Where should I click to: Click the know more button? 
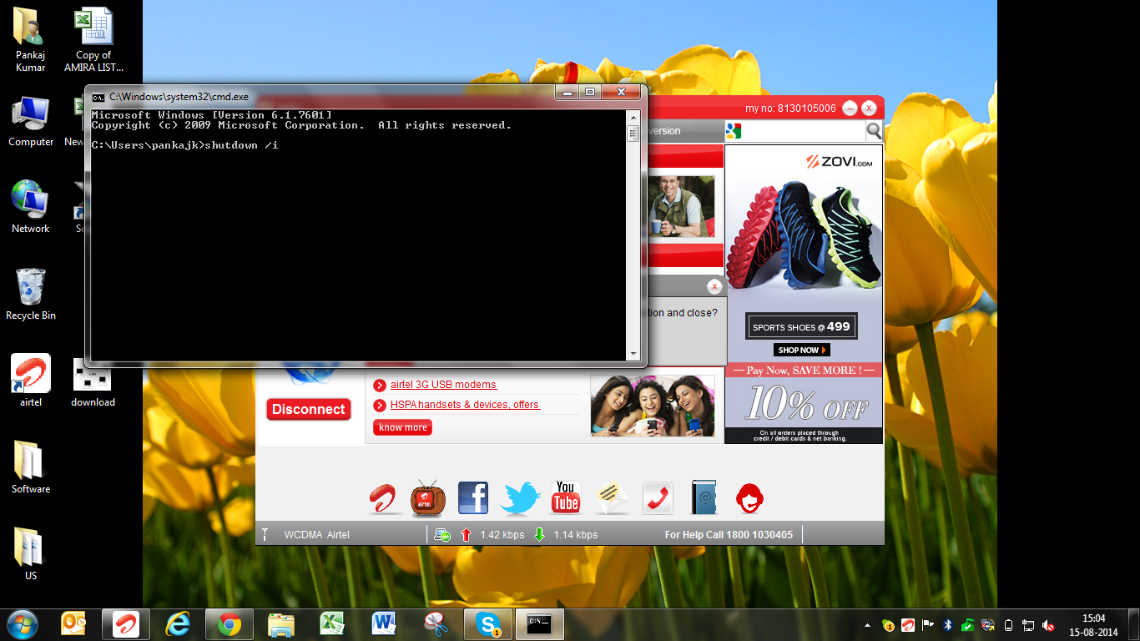[402, 427]
